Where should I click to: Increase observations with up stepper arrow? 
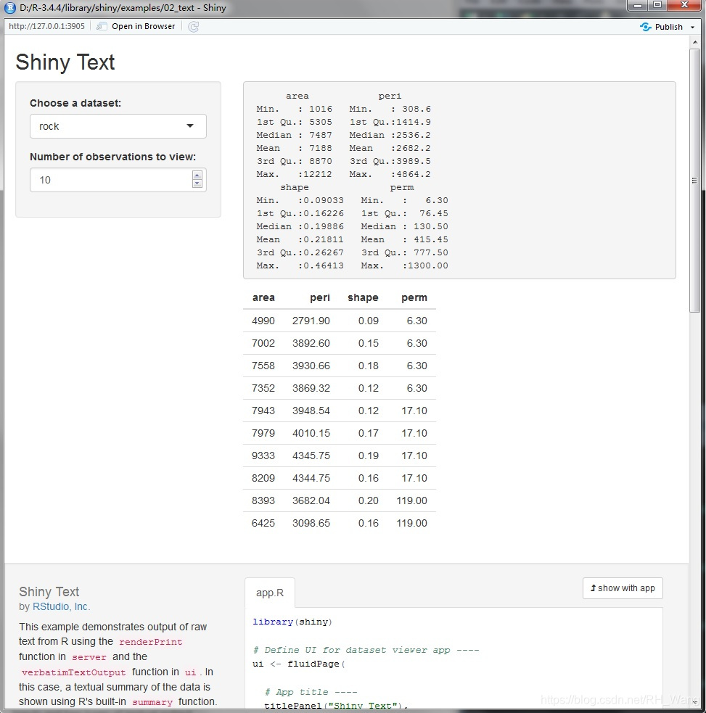click(x=197, y=176)
